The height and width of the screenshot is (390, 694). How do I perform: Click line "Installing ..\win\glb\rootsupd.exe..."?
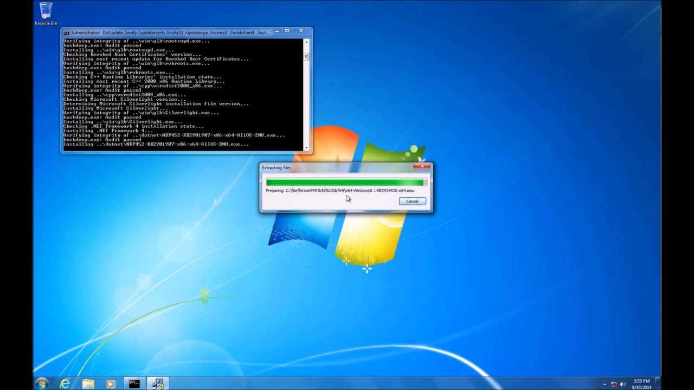(119, 50)
